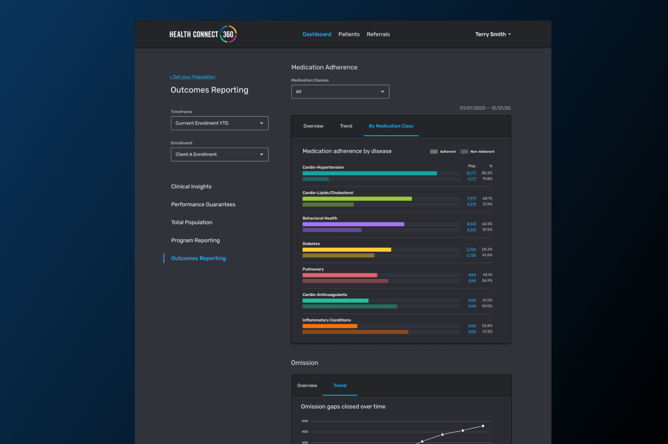
Task: Open the 3,256 Diabetes population link
Action: tap(471, 249)
